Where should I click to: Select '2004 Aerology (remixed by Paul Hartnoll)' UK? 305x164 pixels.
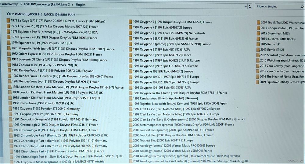tap(191, 161)
